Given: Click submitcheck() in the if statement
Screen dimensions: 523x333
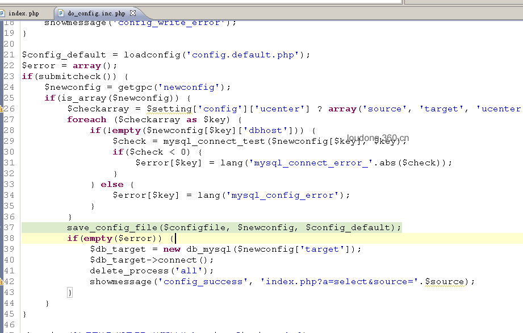Looking at the screenshot, I should point(77,76).
